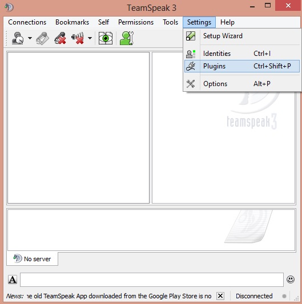Image resolution: width=302 pixels, height=304 pixels.
Task: Open the dropdown arrow next to mute speakers
Action: pyautogui.click(x=90, y=38)
